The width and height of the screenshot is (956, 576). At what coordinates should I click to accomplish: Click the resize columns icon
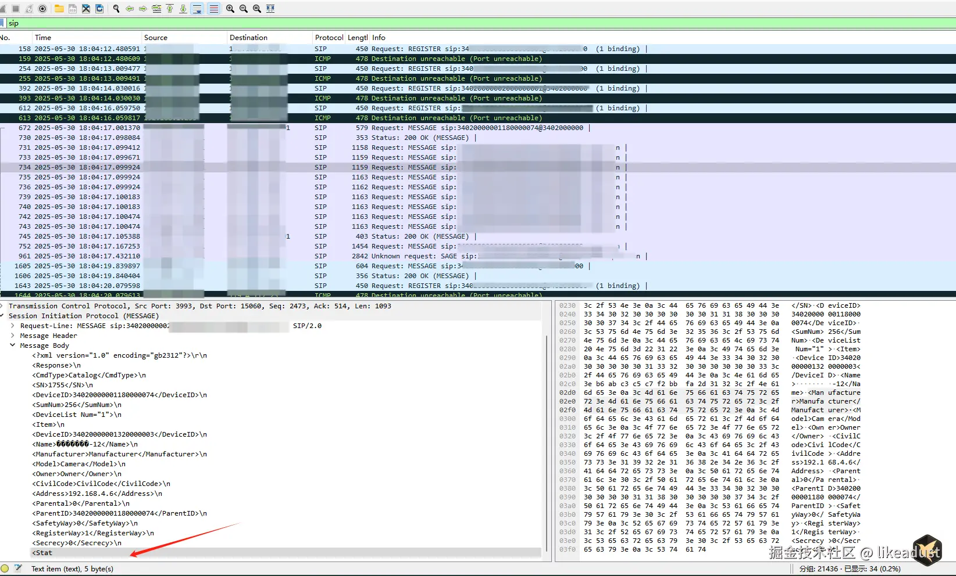(x=270, y=9)
